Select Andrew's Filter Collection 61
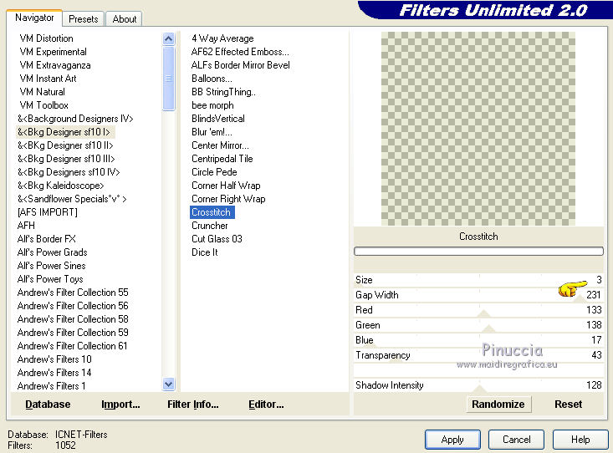The width and height of the screenshot is (613, 453). click(72, 345)
